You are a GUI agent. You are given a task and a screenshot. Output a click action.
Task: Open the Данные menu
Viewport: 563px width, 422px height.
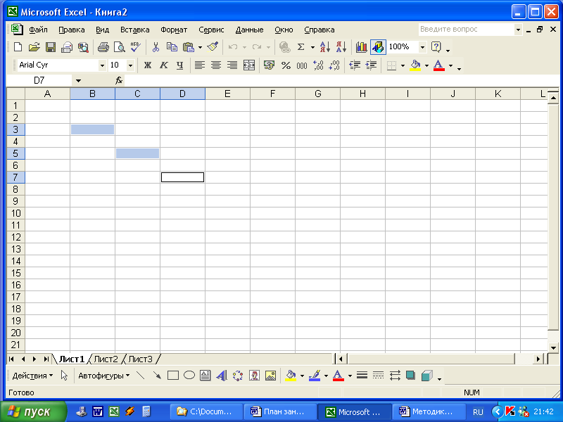[x=249, y=30]
